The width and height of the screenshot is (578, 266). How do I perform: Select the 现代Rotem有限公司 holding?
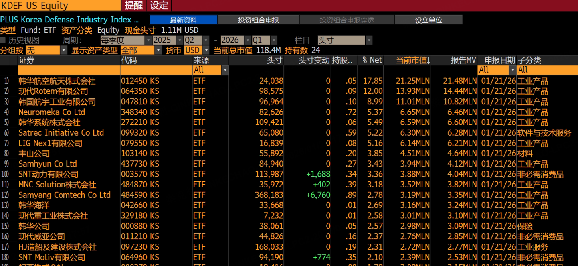tap(53, 91)
